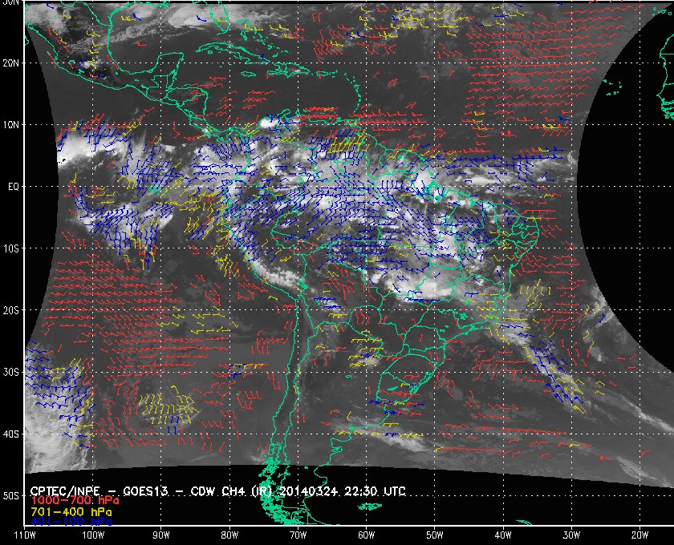
Task: Click the CPTEC/INPE source text in caption
Action: click(x=65, y=491)
